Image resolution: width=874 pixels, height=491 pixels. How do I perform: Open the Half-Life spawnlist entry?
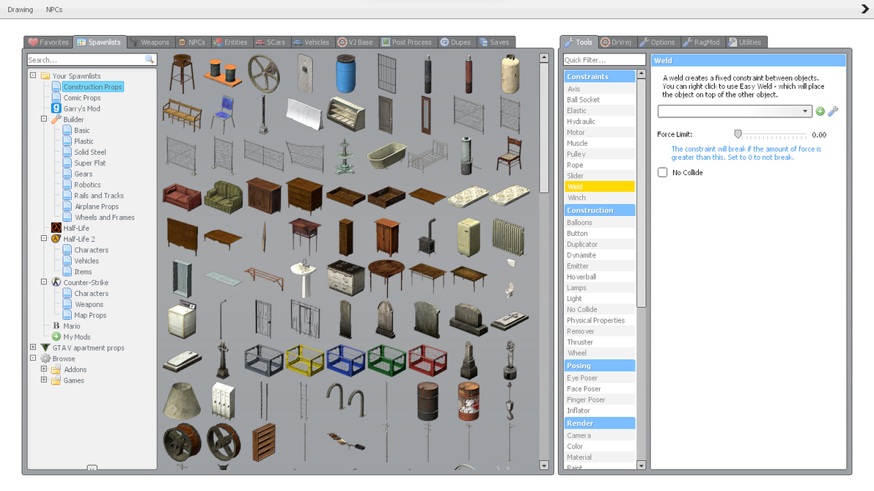[x=76, y=228]
